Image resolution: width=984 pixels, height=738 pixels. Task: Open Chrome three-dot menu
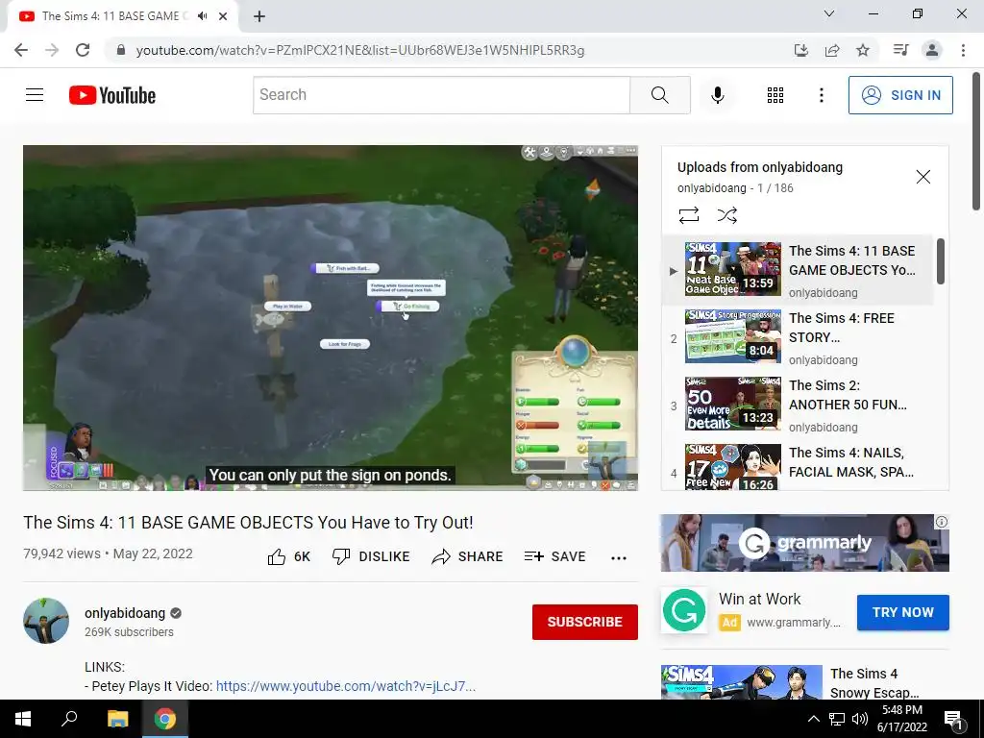point(963,50)
